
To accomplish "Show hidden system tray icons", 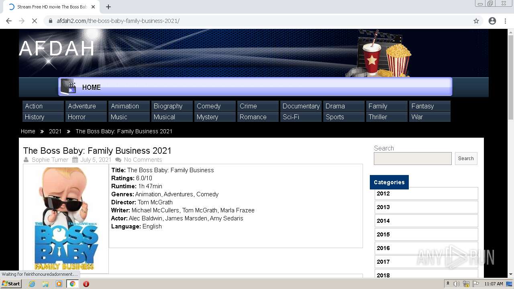I will 448,284.
